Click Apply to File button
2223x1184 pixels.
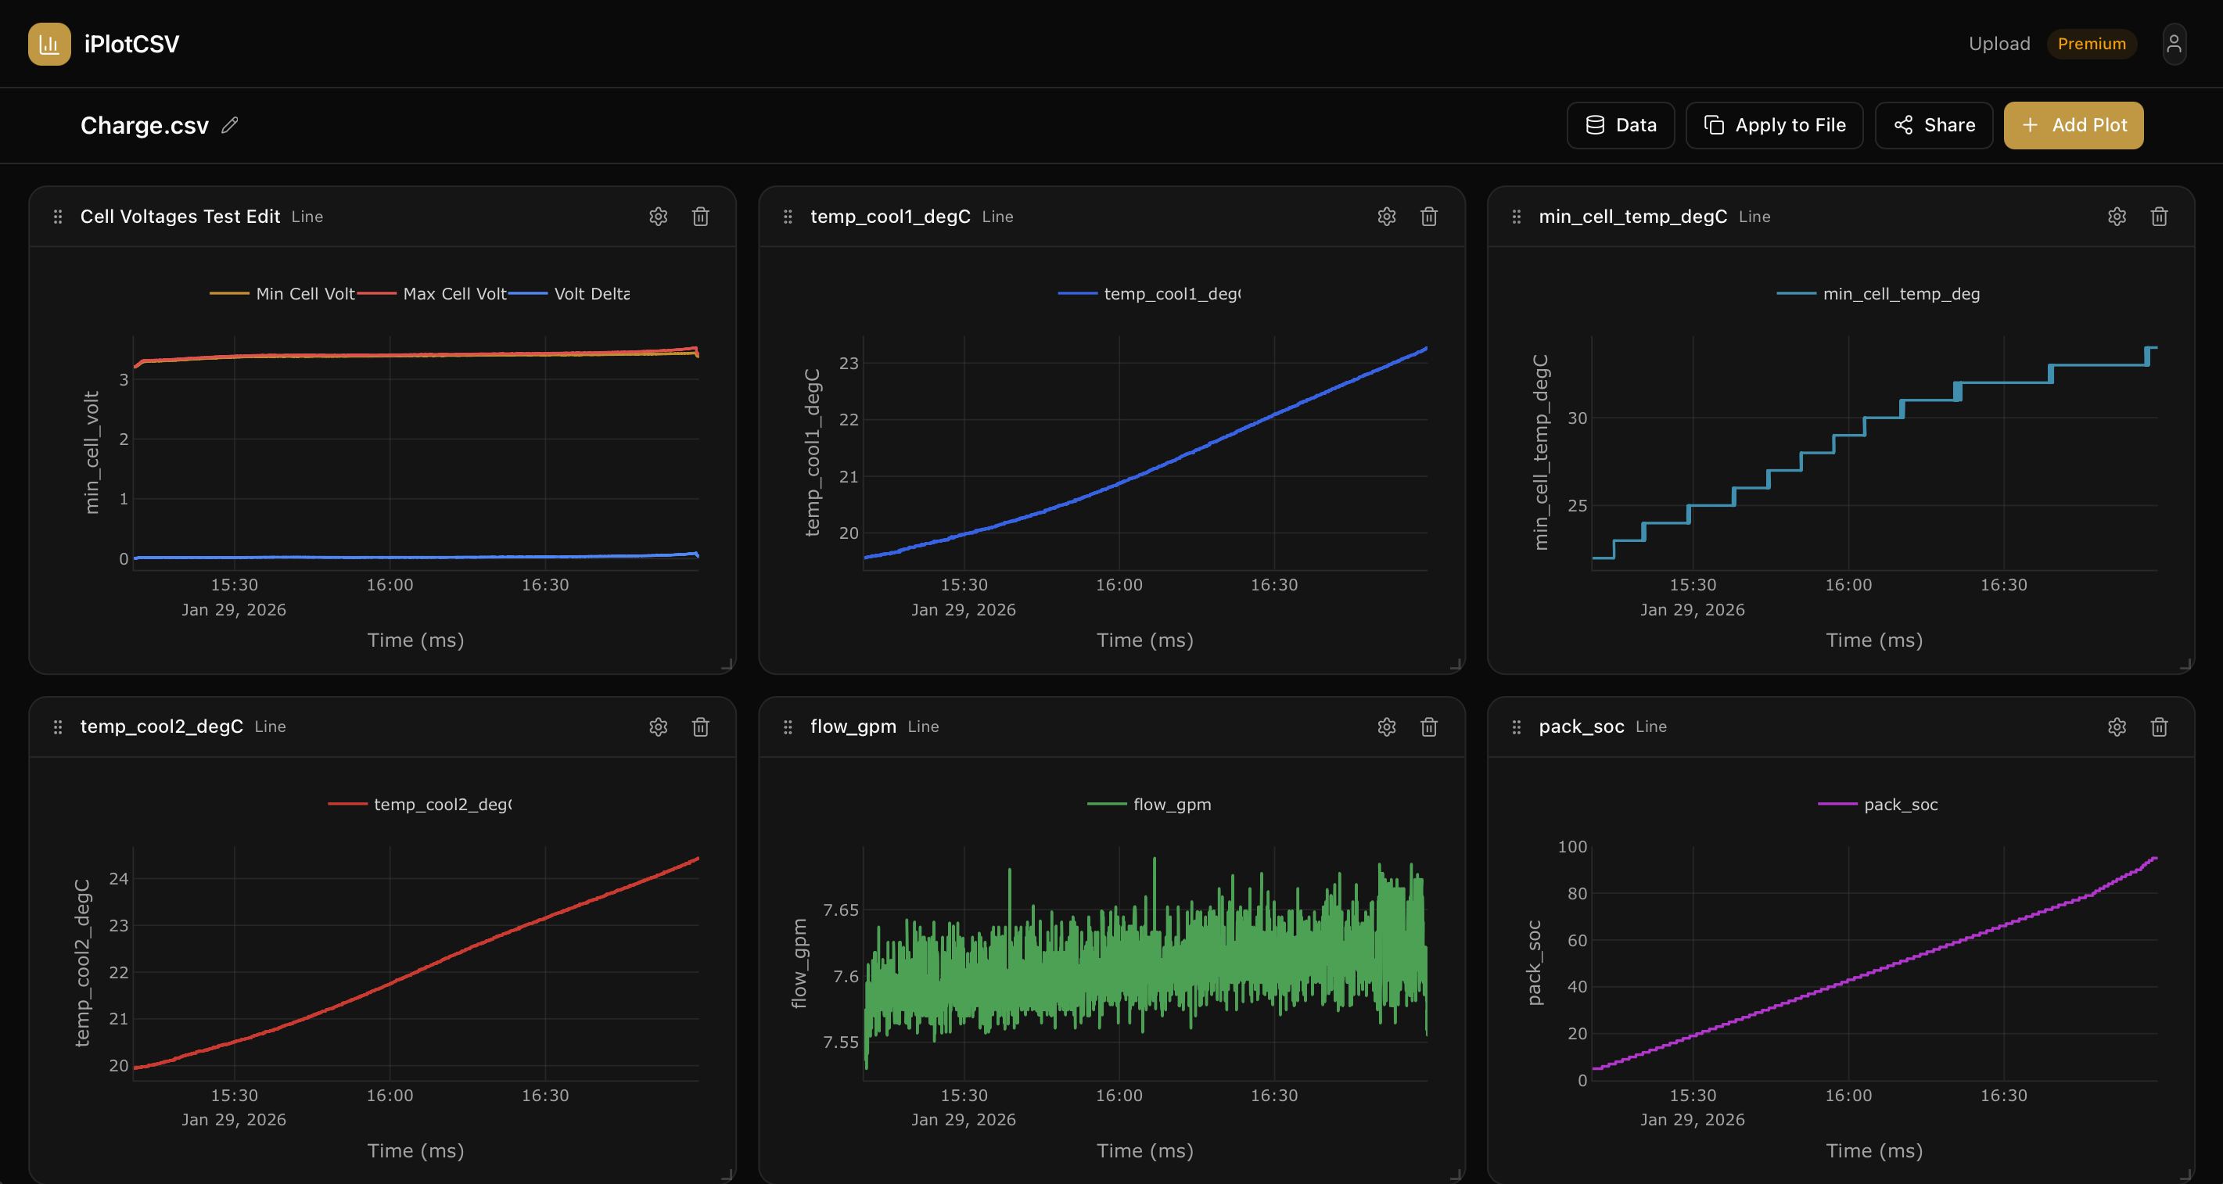1774,125
